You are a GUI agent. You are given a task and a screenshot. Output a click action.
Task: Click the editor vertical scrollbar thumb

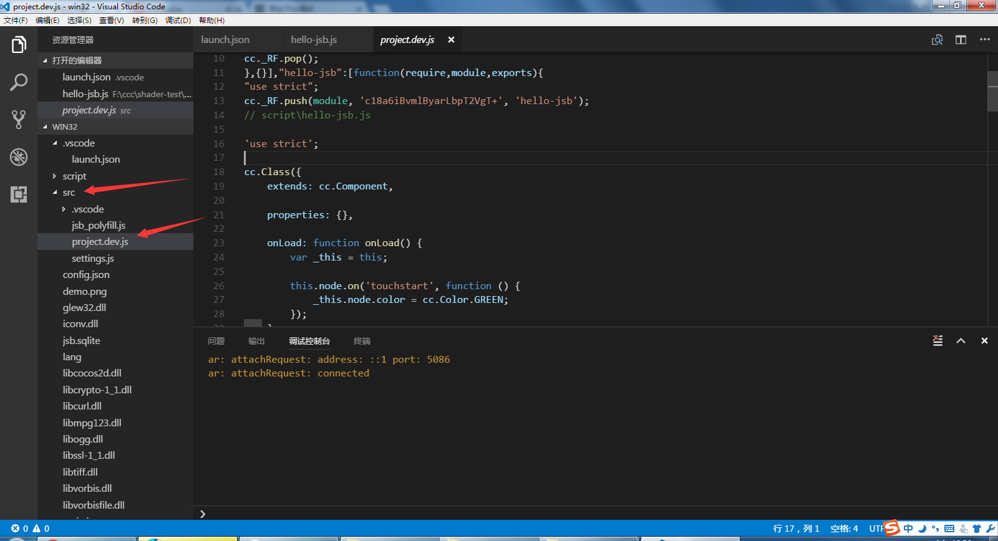[x=993, y=92]
